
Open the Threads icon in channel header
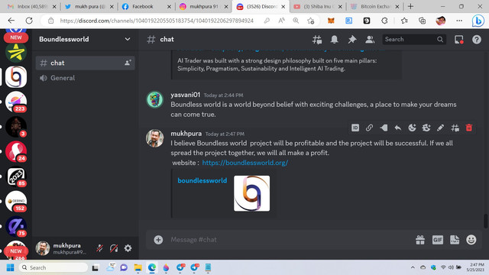317,39
